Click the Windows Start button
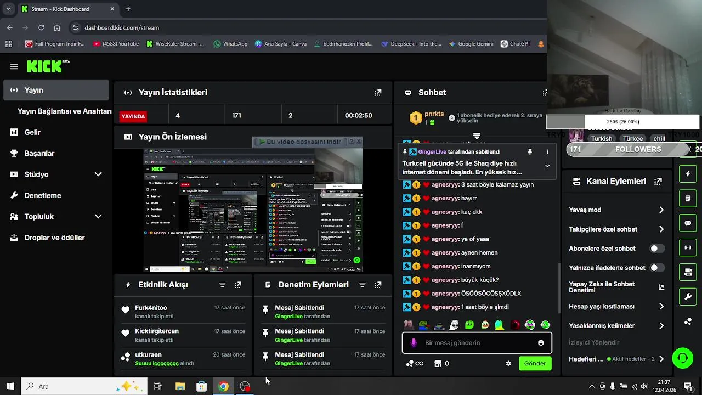Screen dimensions: 702x395 10,386
